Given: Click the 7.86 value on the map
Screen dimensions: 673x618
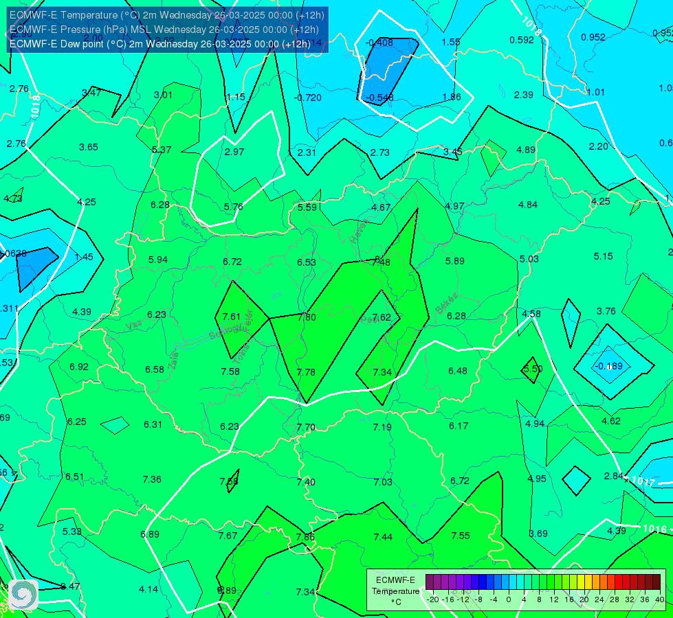Looking at the screenshot, I should pyautogui.click(x=305, y=538).
